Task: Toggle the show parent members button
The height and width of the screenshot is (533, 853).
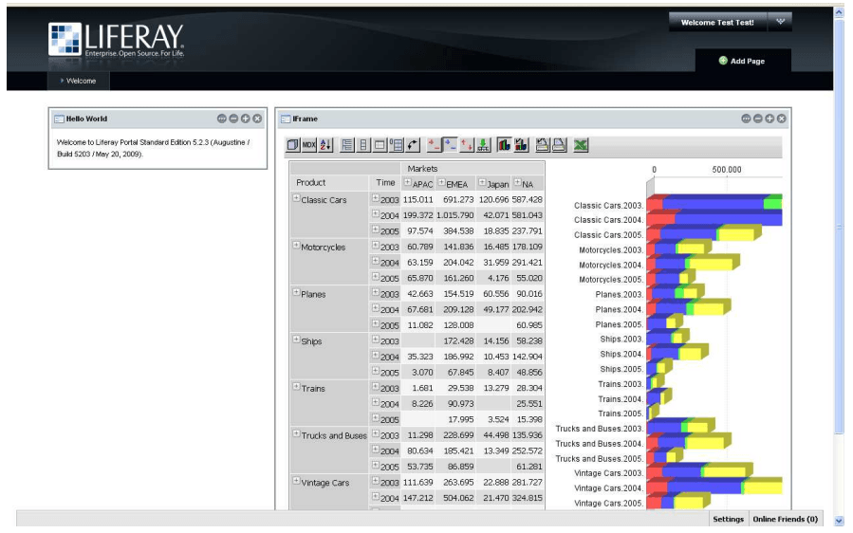Action: [x=347, y=145]
